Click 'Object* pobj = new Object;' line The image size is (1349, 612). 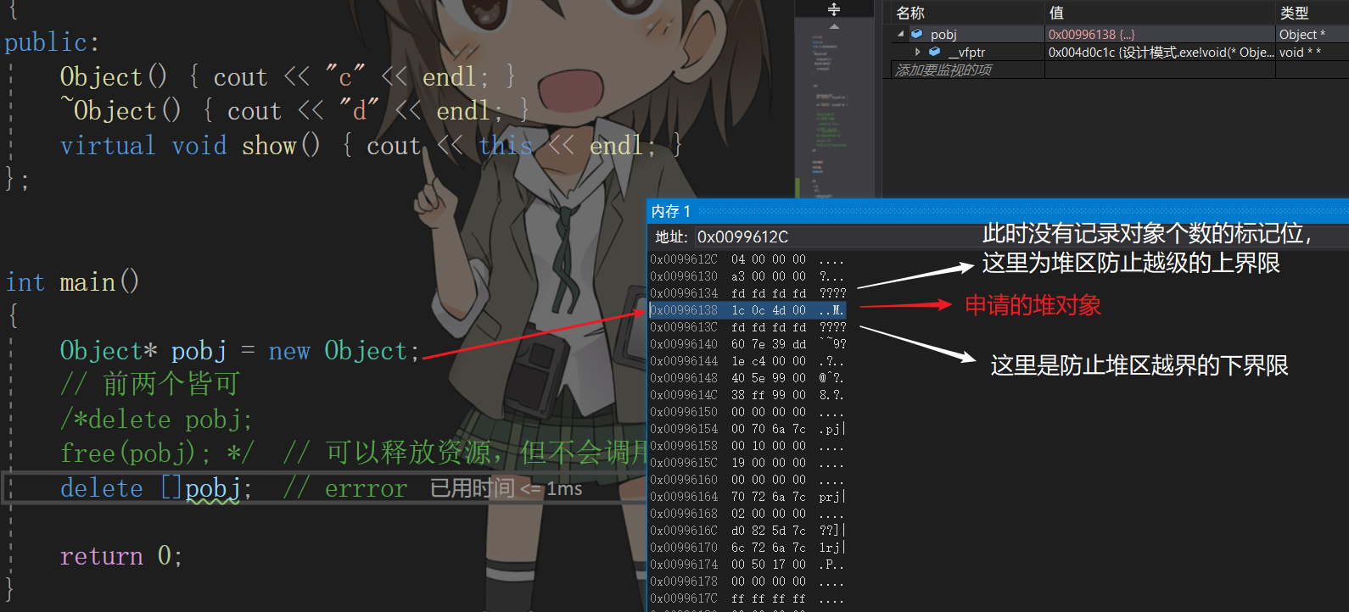240,351
